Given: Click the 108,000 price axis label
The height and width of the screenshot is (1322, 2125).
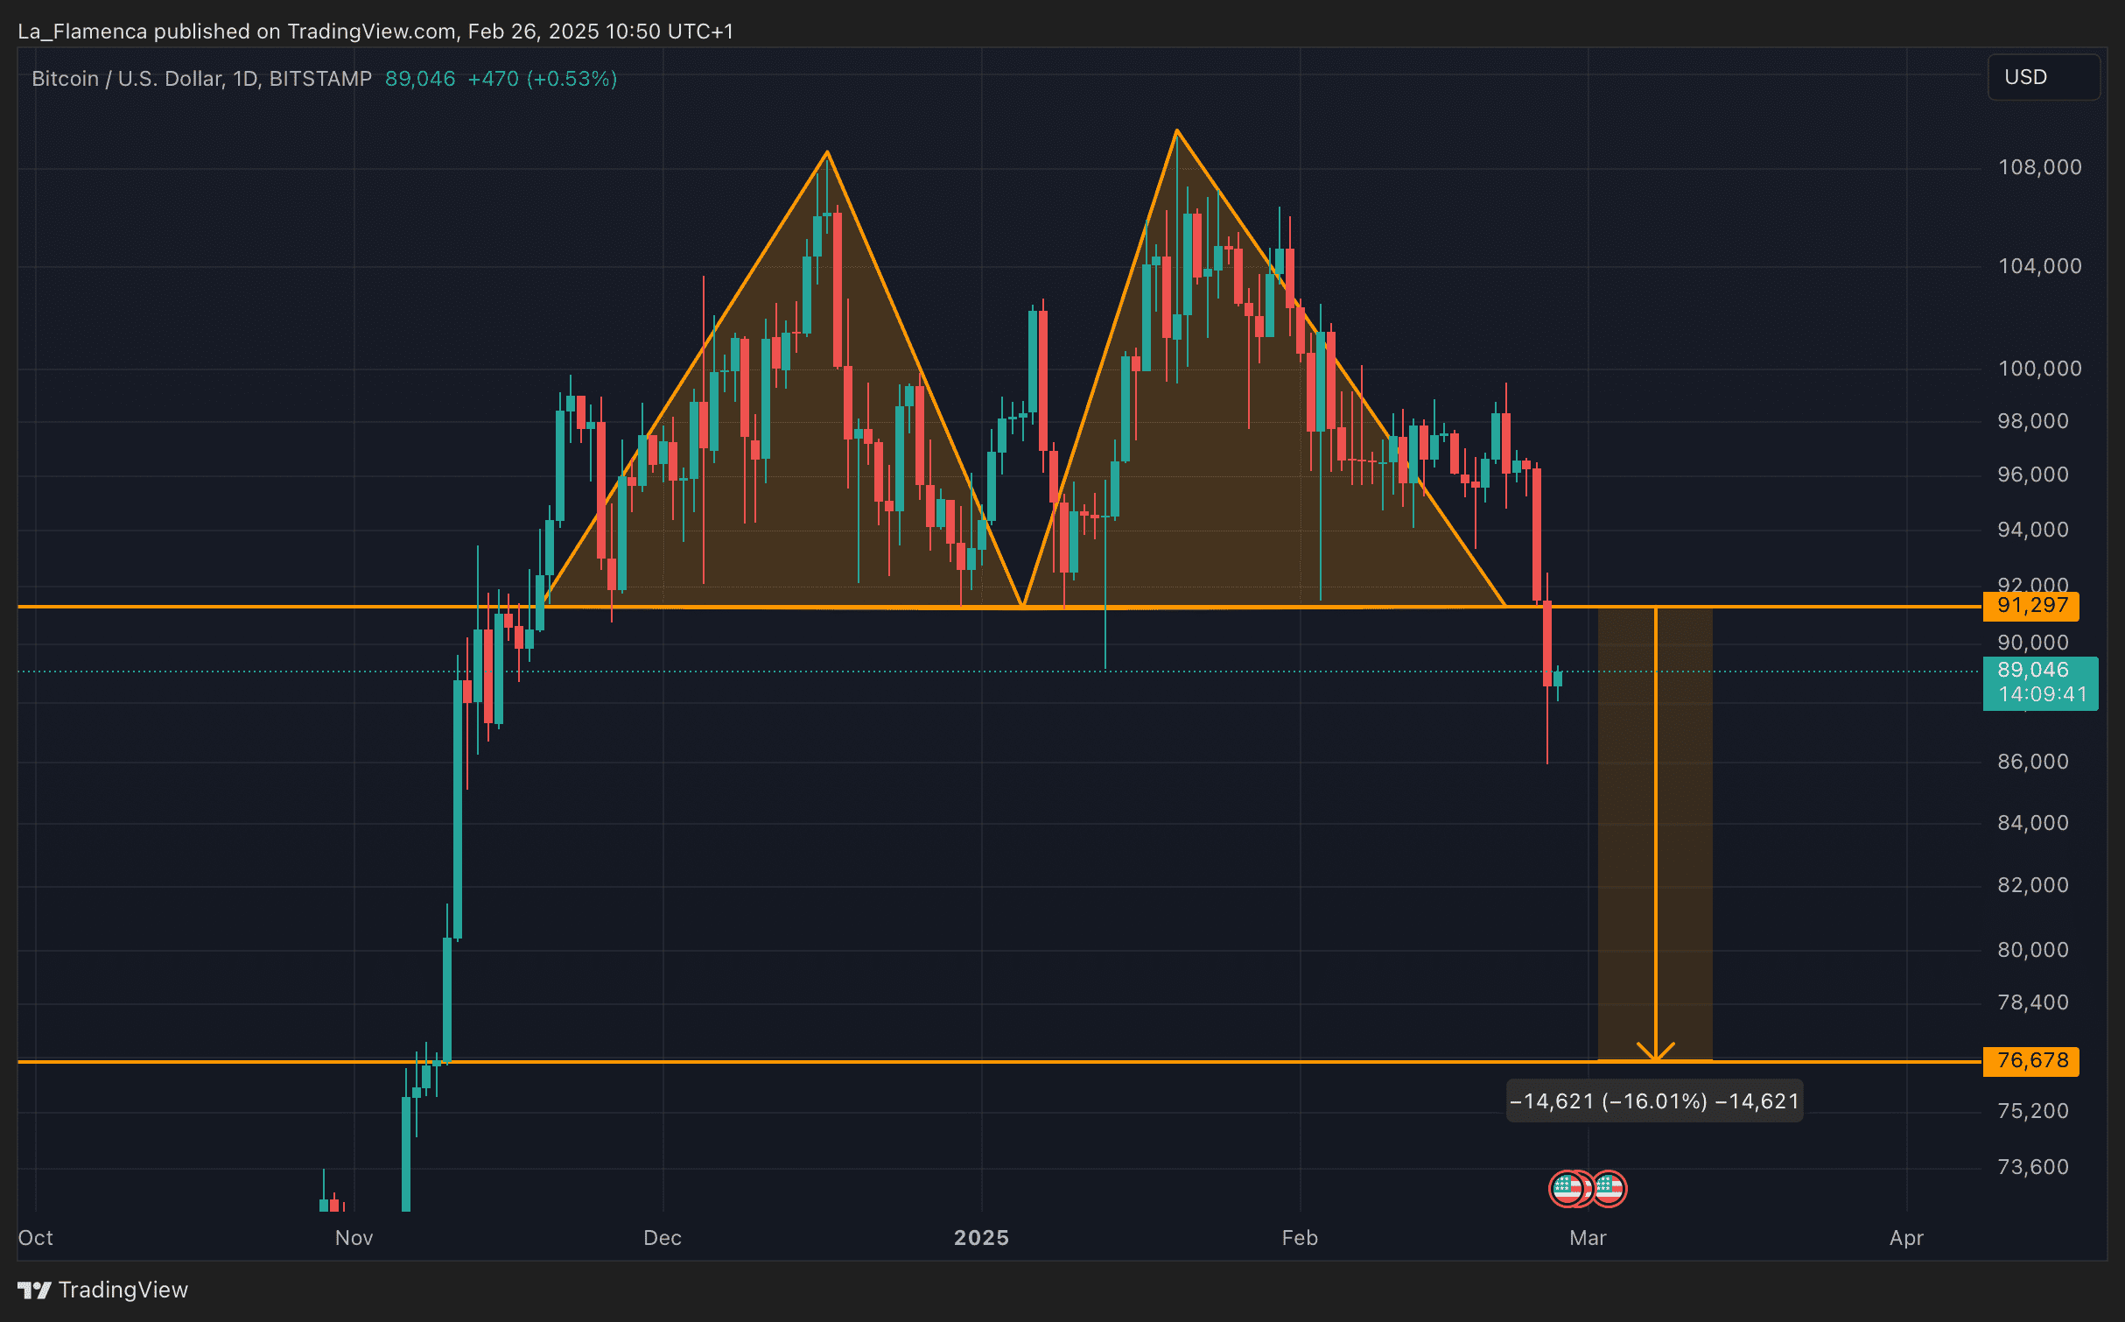Looking at the screenshot, I should (x=2039, y=167).
